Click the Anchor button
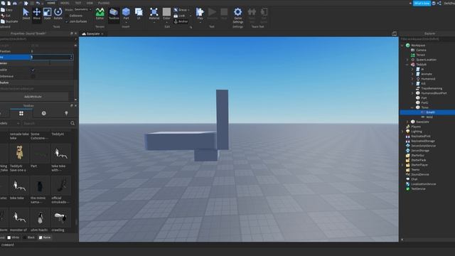The image size is (455, 256). pyautogui.click(x=181, y=21)
